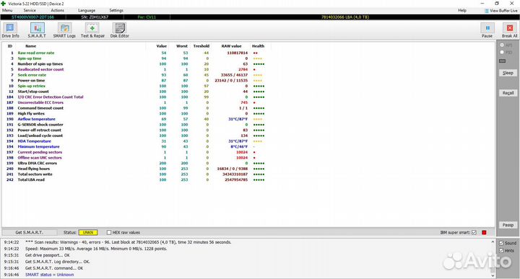Select the S.M.A.R.T toolbar button
This screenshot has width=520, height=279.
(37, 30)
